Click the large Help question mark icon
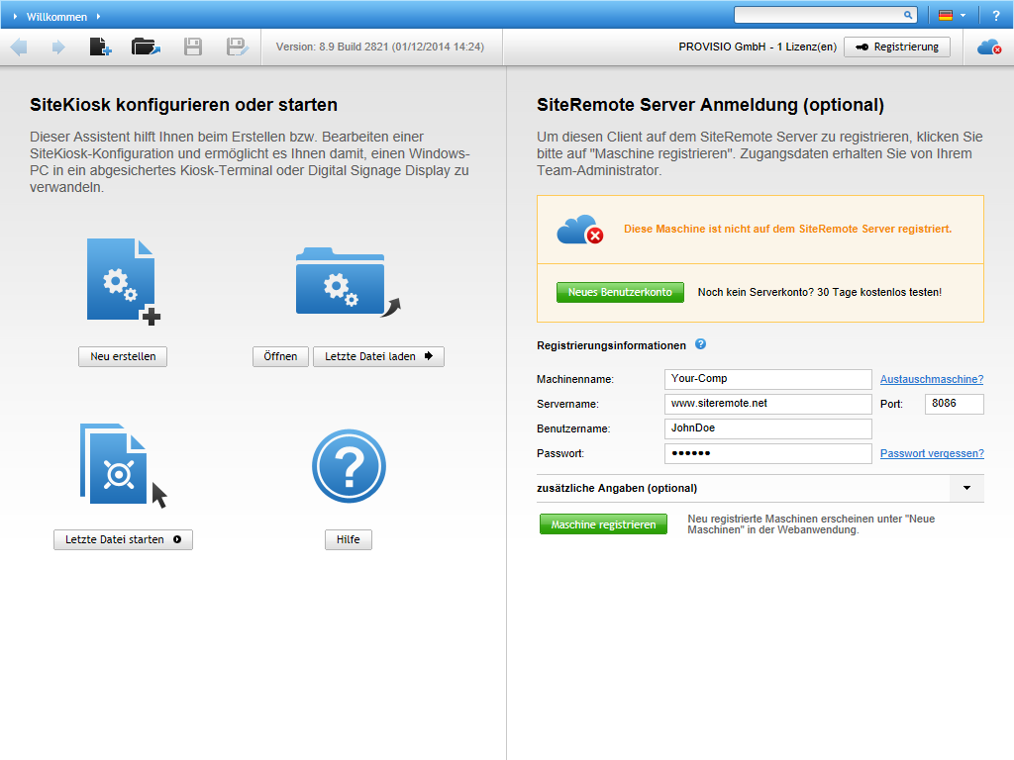 349,466
